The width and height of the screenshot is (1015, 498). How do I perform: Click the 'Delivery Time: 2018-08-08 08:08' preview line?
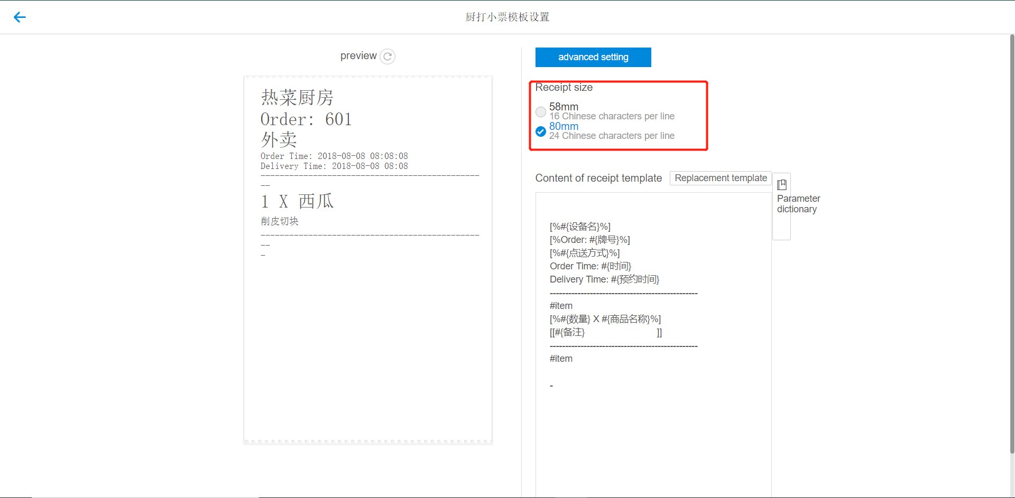point(334,166)
